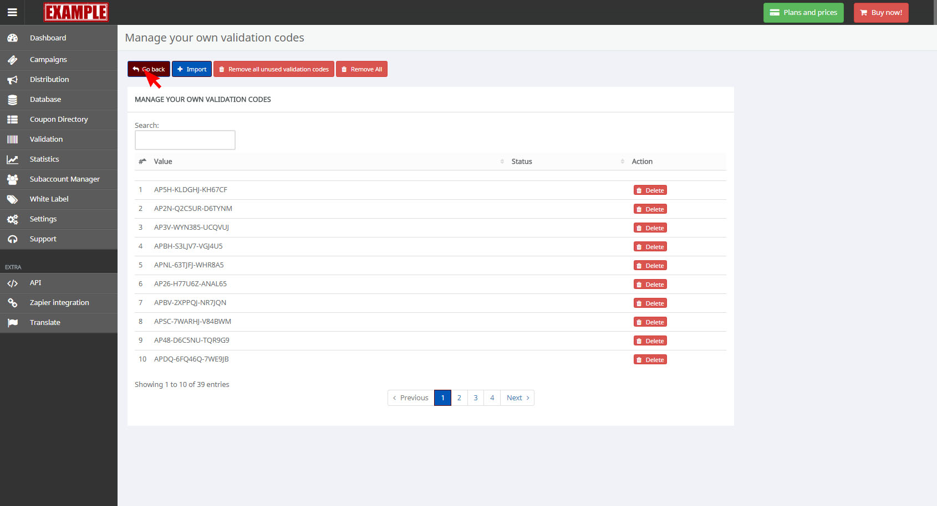Click the Database stack icon
Viewport: 937px width, 506px height.
pos(12,100)
